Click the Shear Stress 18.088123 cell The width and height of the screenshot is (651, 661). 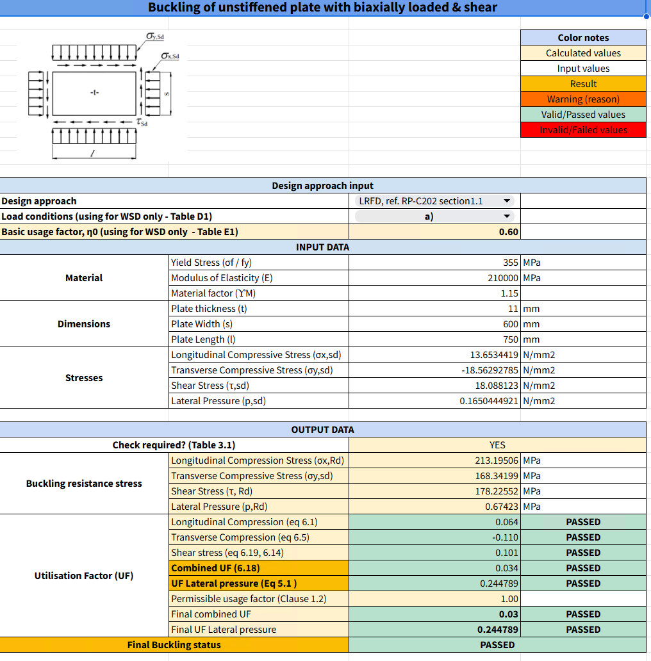pyautogui.click(x=434, y=385)
